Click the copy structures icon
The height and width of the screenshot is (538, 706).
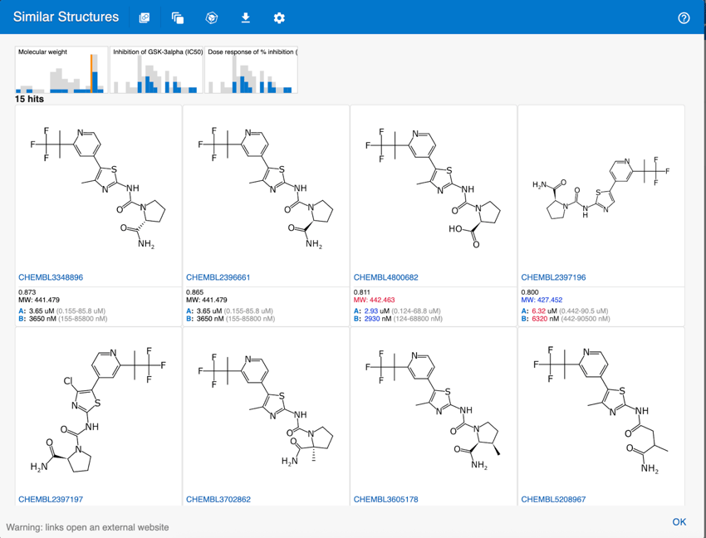coord(178,17)
